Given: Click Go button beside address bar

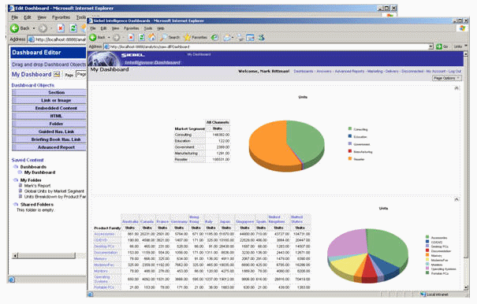Looking at the screenshot, I should (x=442, y=46).
